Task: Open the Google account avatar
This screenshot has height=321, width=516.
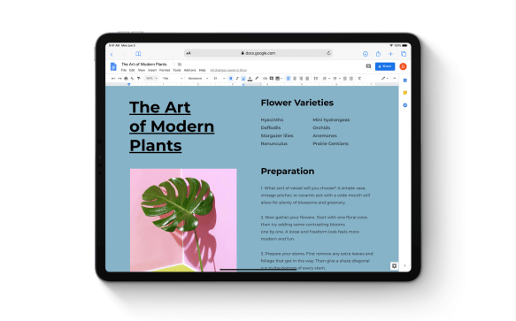Action: (x=403, y=66)
